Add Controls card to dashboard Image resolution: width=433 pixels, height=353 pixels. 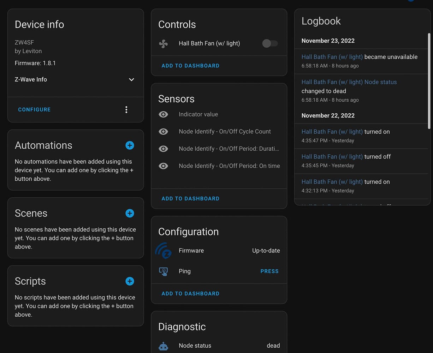pos(190,66)
